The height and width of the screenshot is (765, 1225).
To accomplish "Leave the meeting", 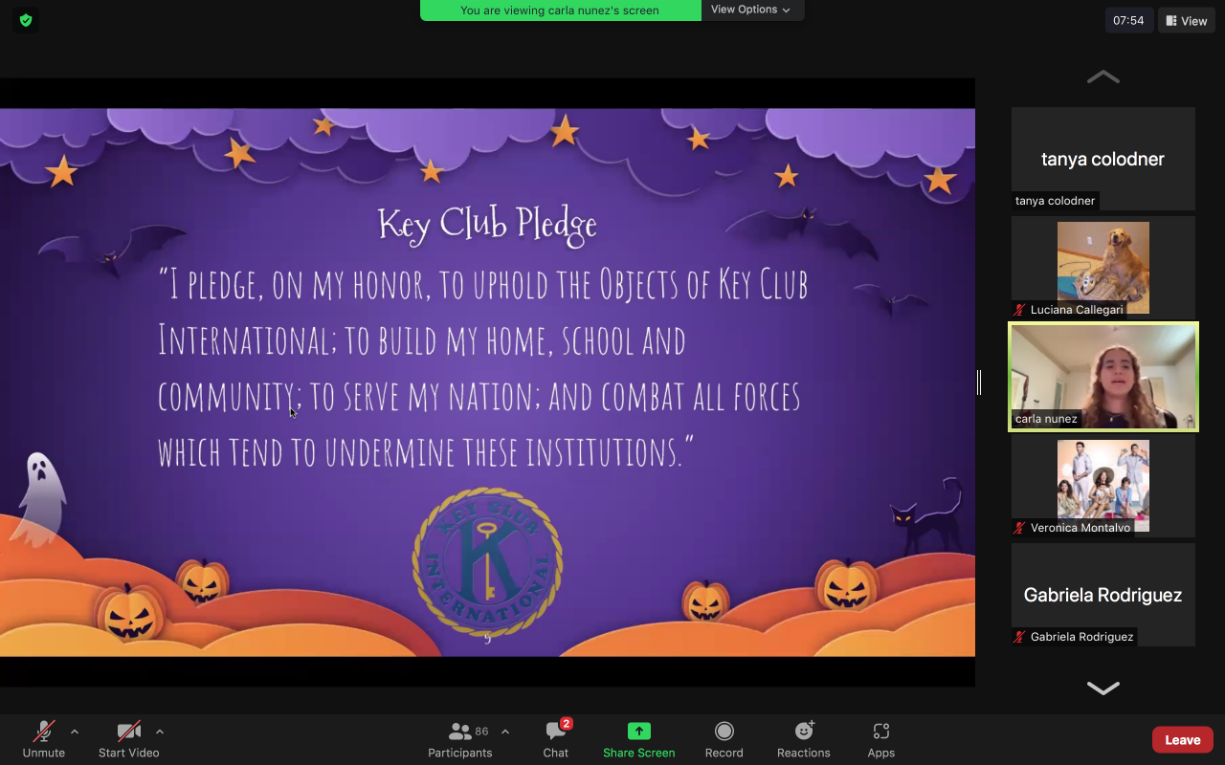I will [1183, 740].
